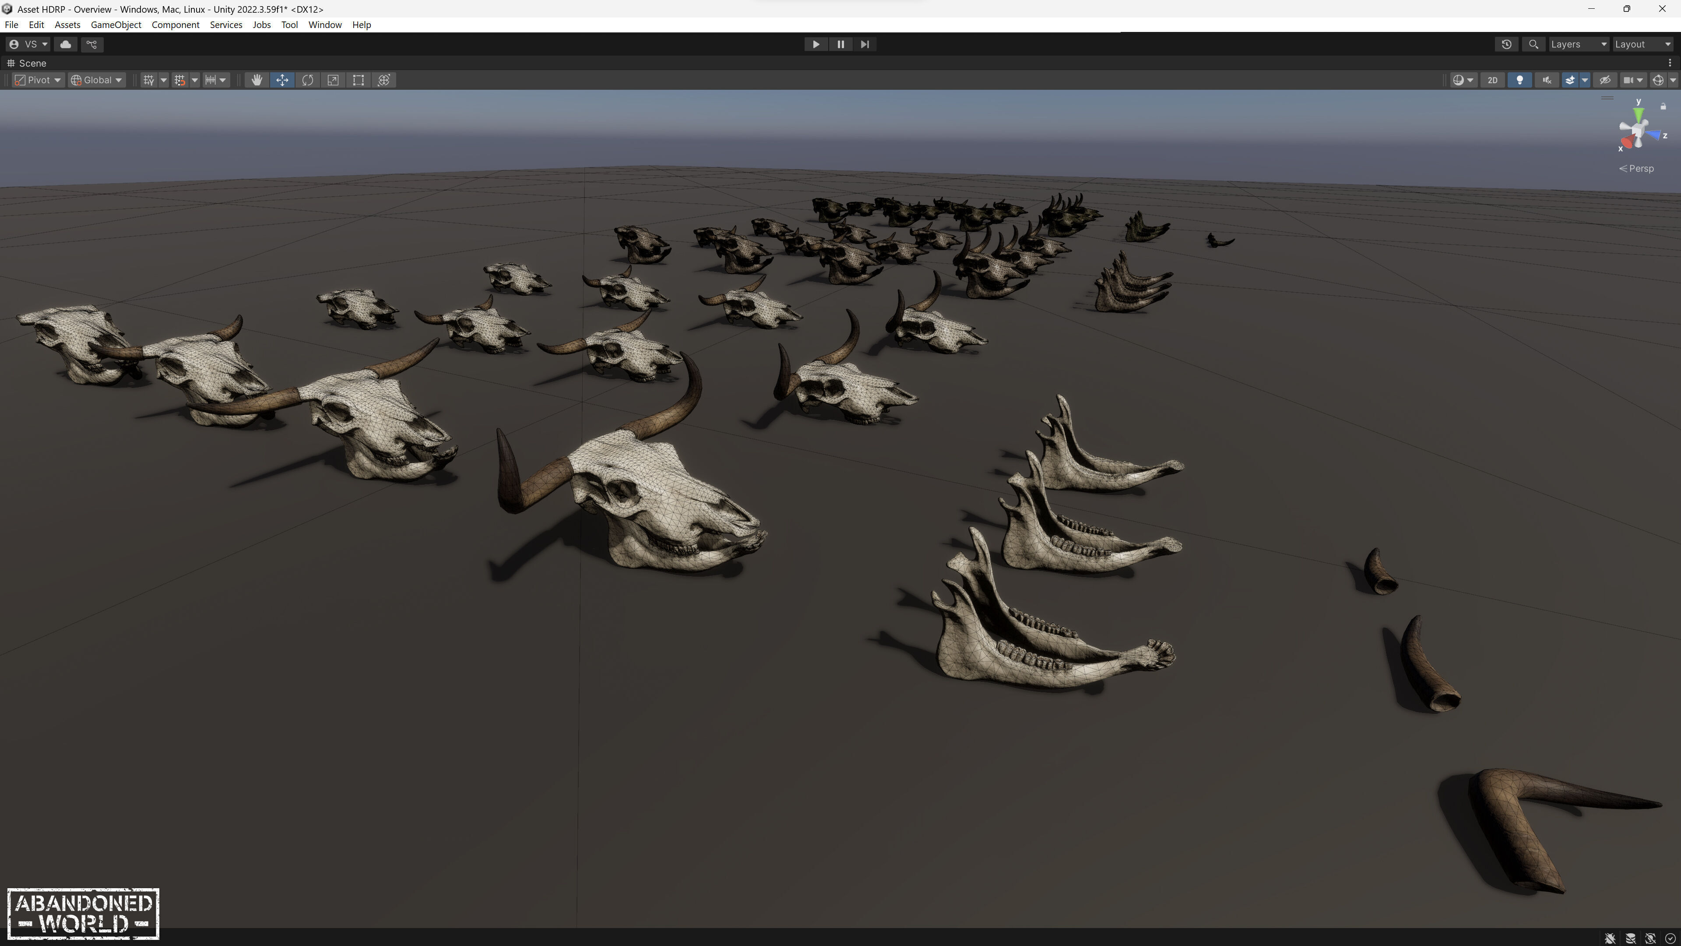This screenshot has height=946, width=1681.
Task: Toggle the gizmo rotation lock icon
Action: 1663,106
